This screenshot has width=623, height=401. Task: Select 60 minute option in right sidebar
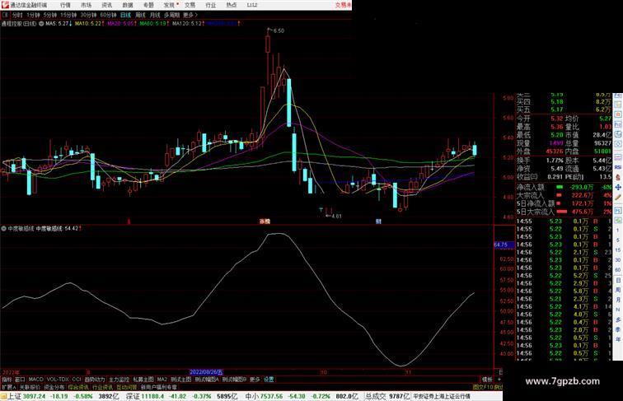(x=618, y=270)
